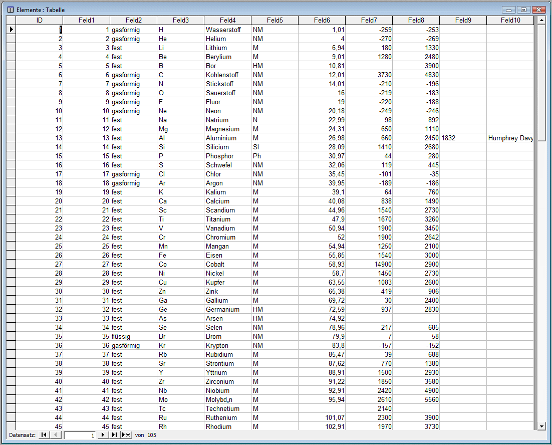The height and width of the screenshot is (445, 552).
Task: Click the 'Eisen' cell
Action: pos(228,255)
